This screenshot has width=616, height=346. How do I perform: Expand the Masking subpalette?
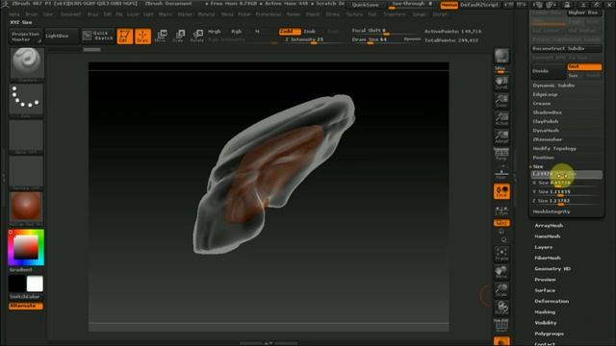[x=545, y=312]
